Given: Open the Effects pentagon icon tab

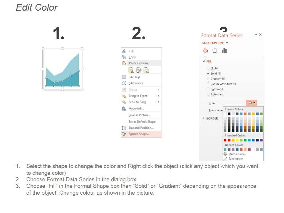Looking at the screenshot, I should click(x=215, y=51).
